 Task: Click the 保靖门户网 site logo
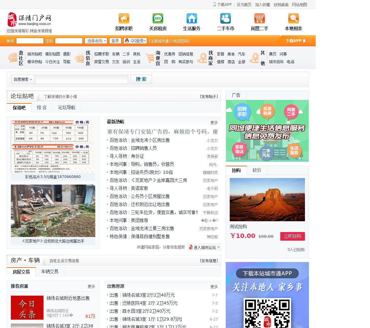29,20
